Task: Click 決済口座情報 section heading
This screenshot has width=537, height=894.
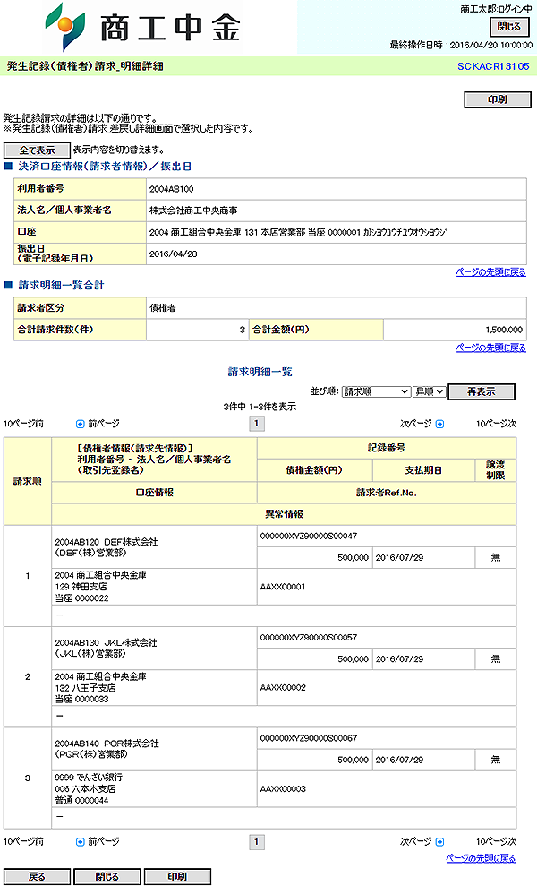Action: (x=105, y=167)
